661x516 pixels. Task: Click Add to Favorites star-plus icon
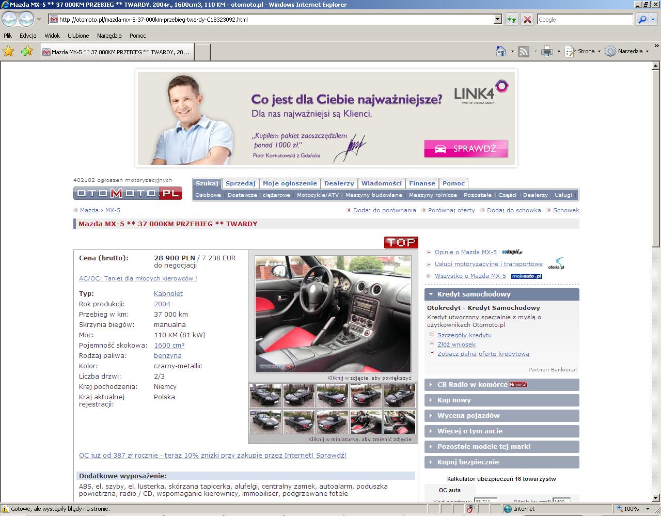click(27, 51)
